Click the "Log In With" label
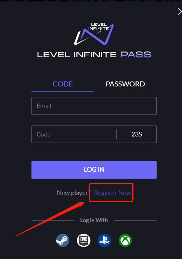182x259 pixels. 94,220
